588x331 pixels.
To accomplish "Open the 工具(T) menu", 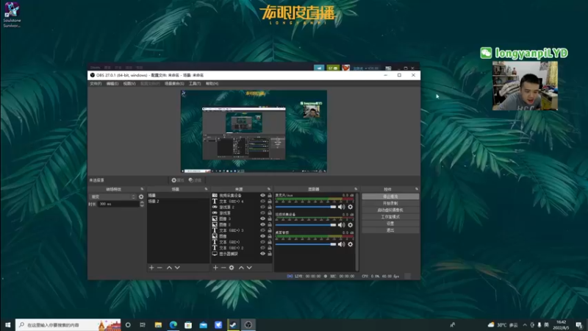I will pos(195,84).
